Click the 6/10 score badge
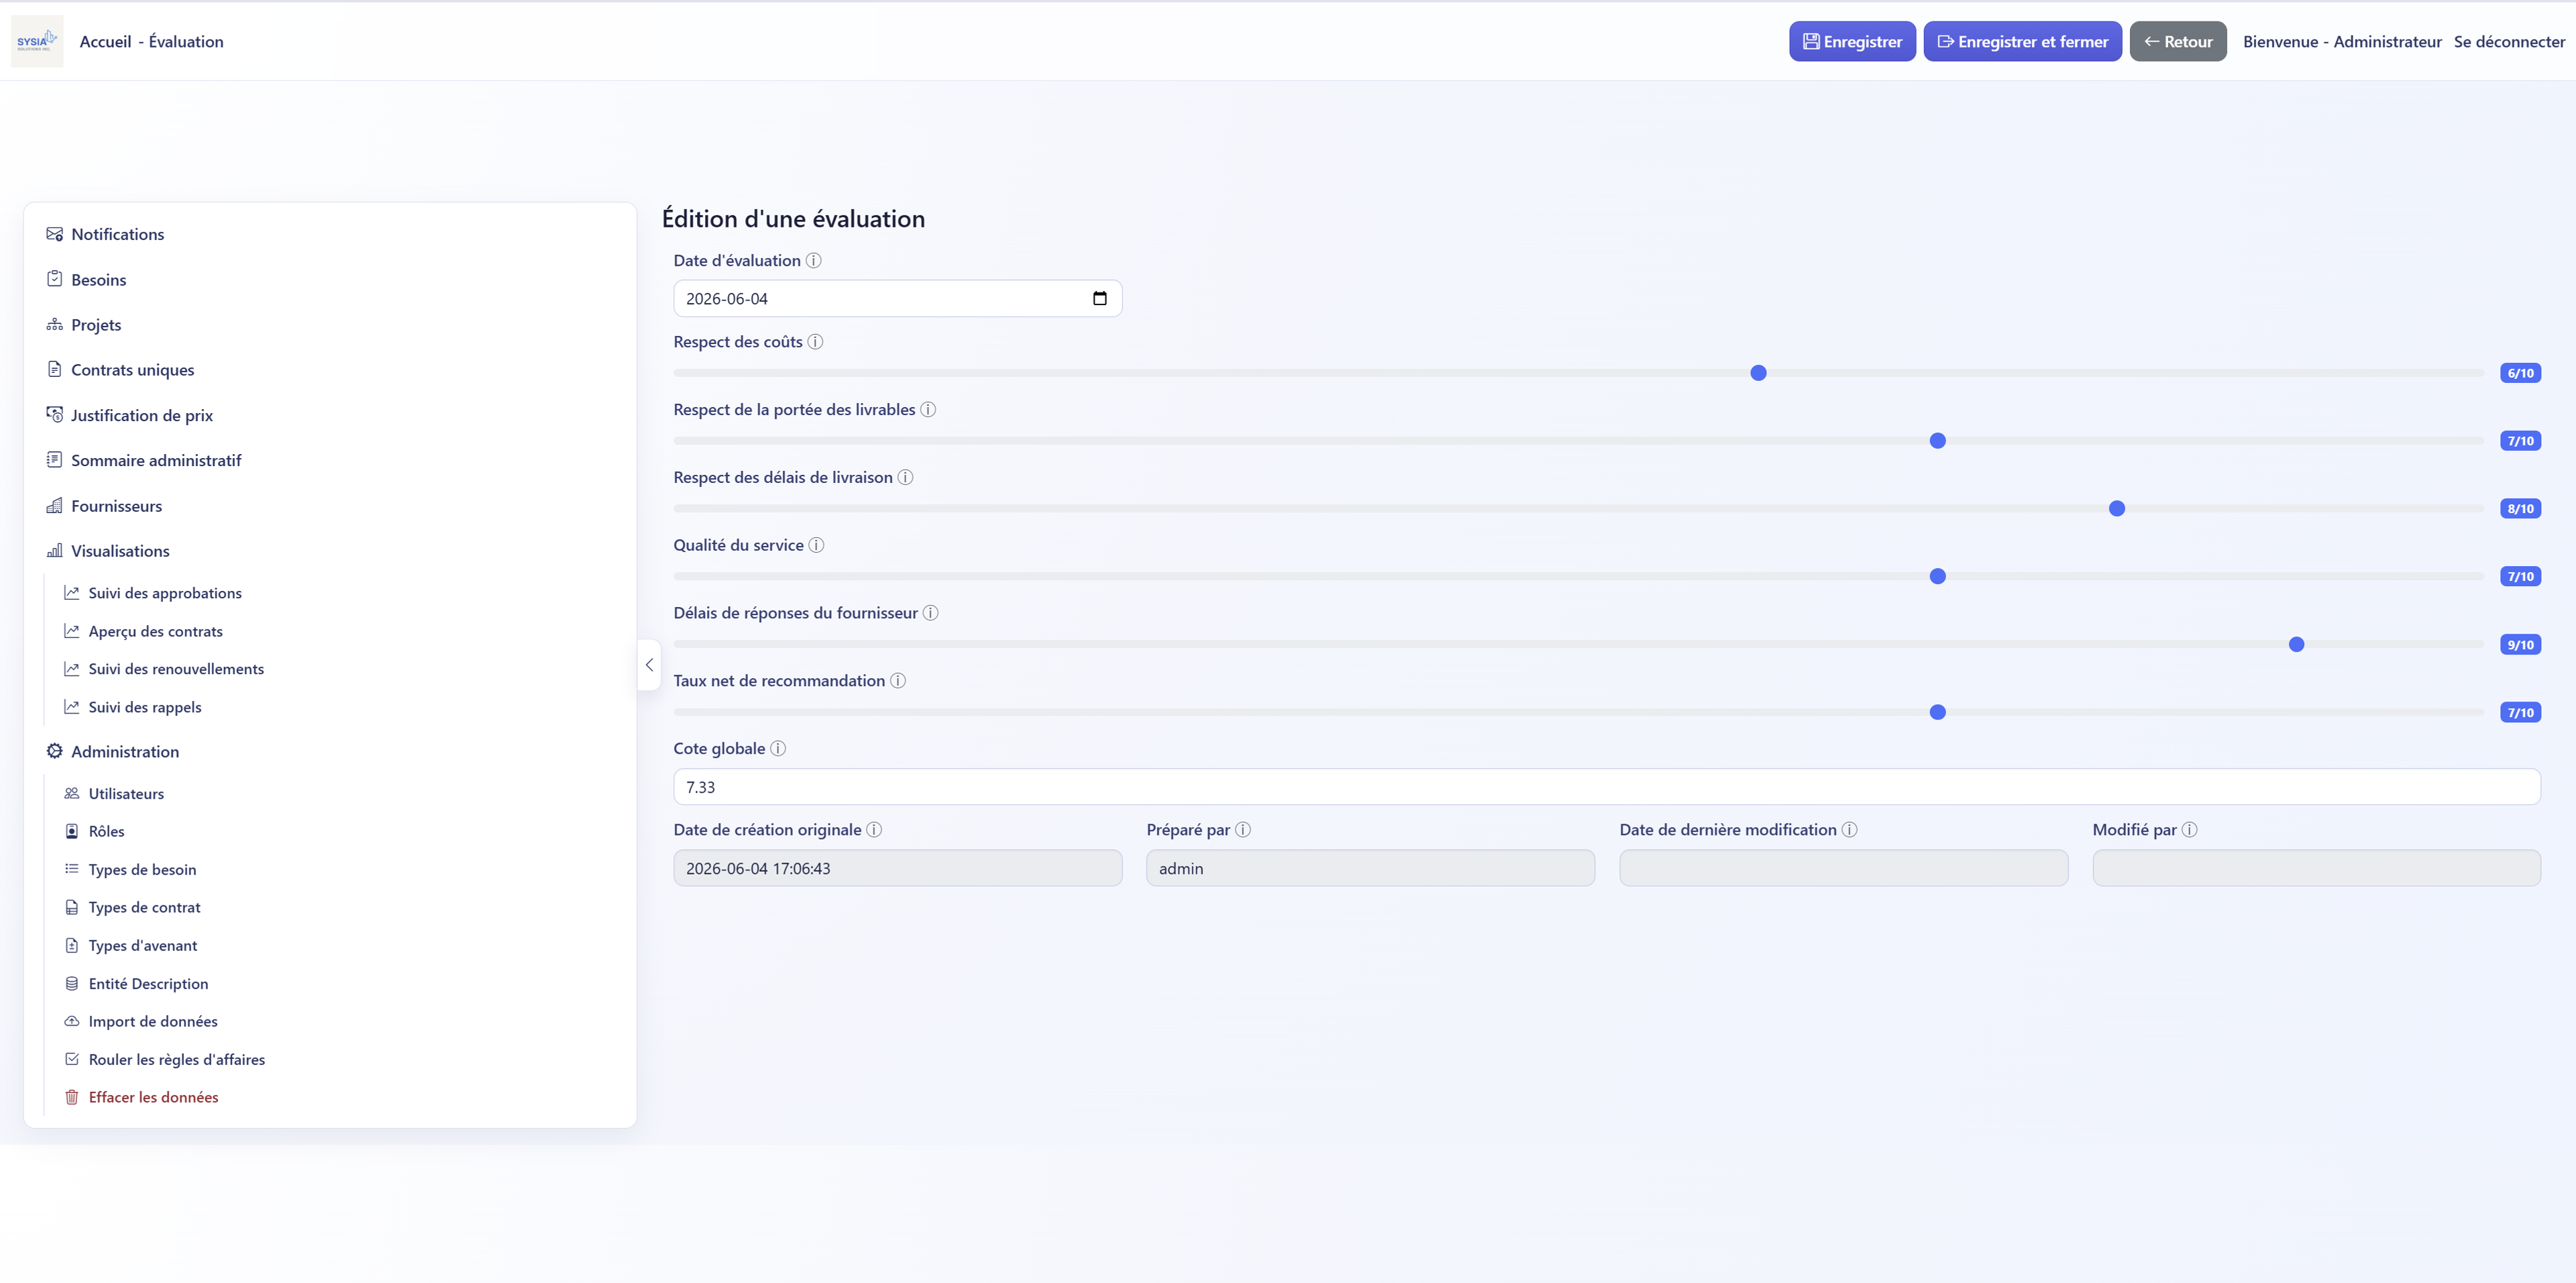Image resolution: width=2576 pixels, height=1283 pixels. click(x=2520, y=373)
